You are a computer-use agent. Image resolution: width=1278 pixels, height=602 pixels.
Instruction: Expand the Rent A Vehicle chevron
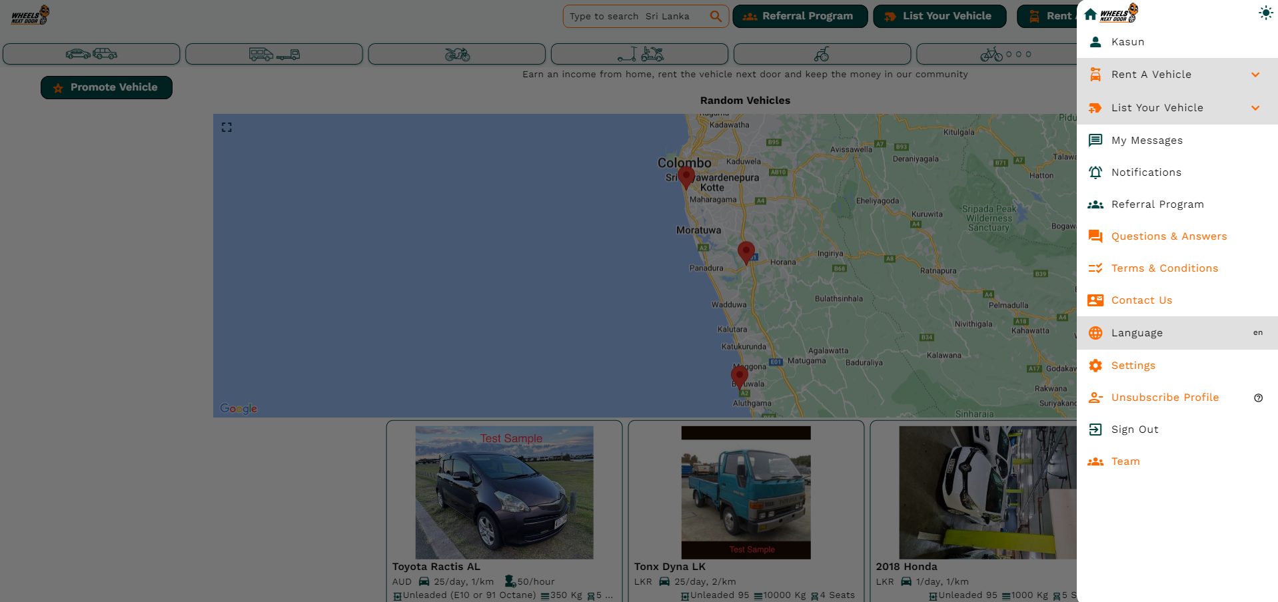point(1255,75)
